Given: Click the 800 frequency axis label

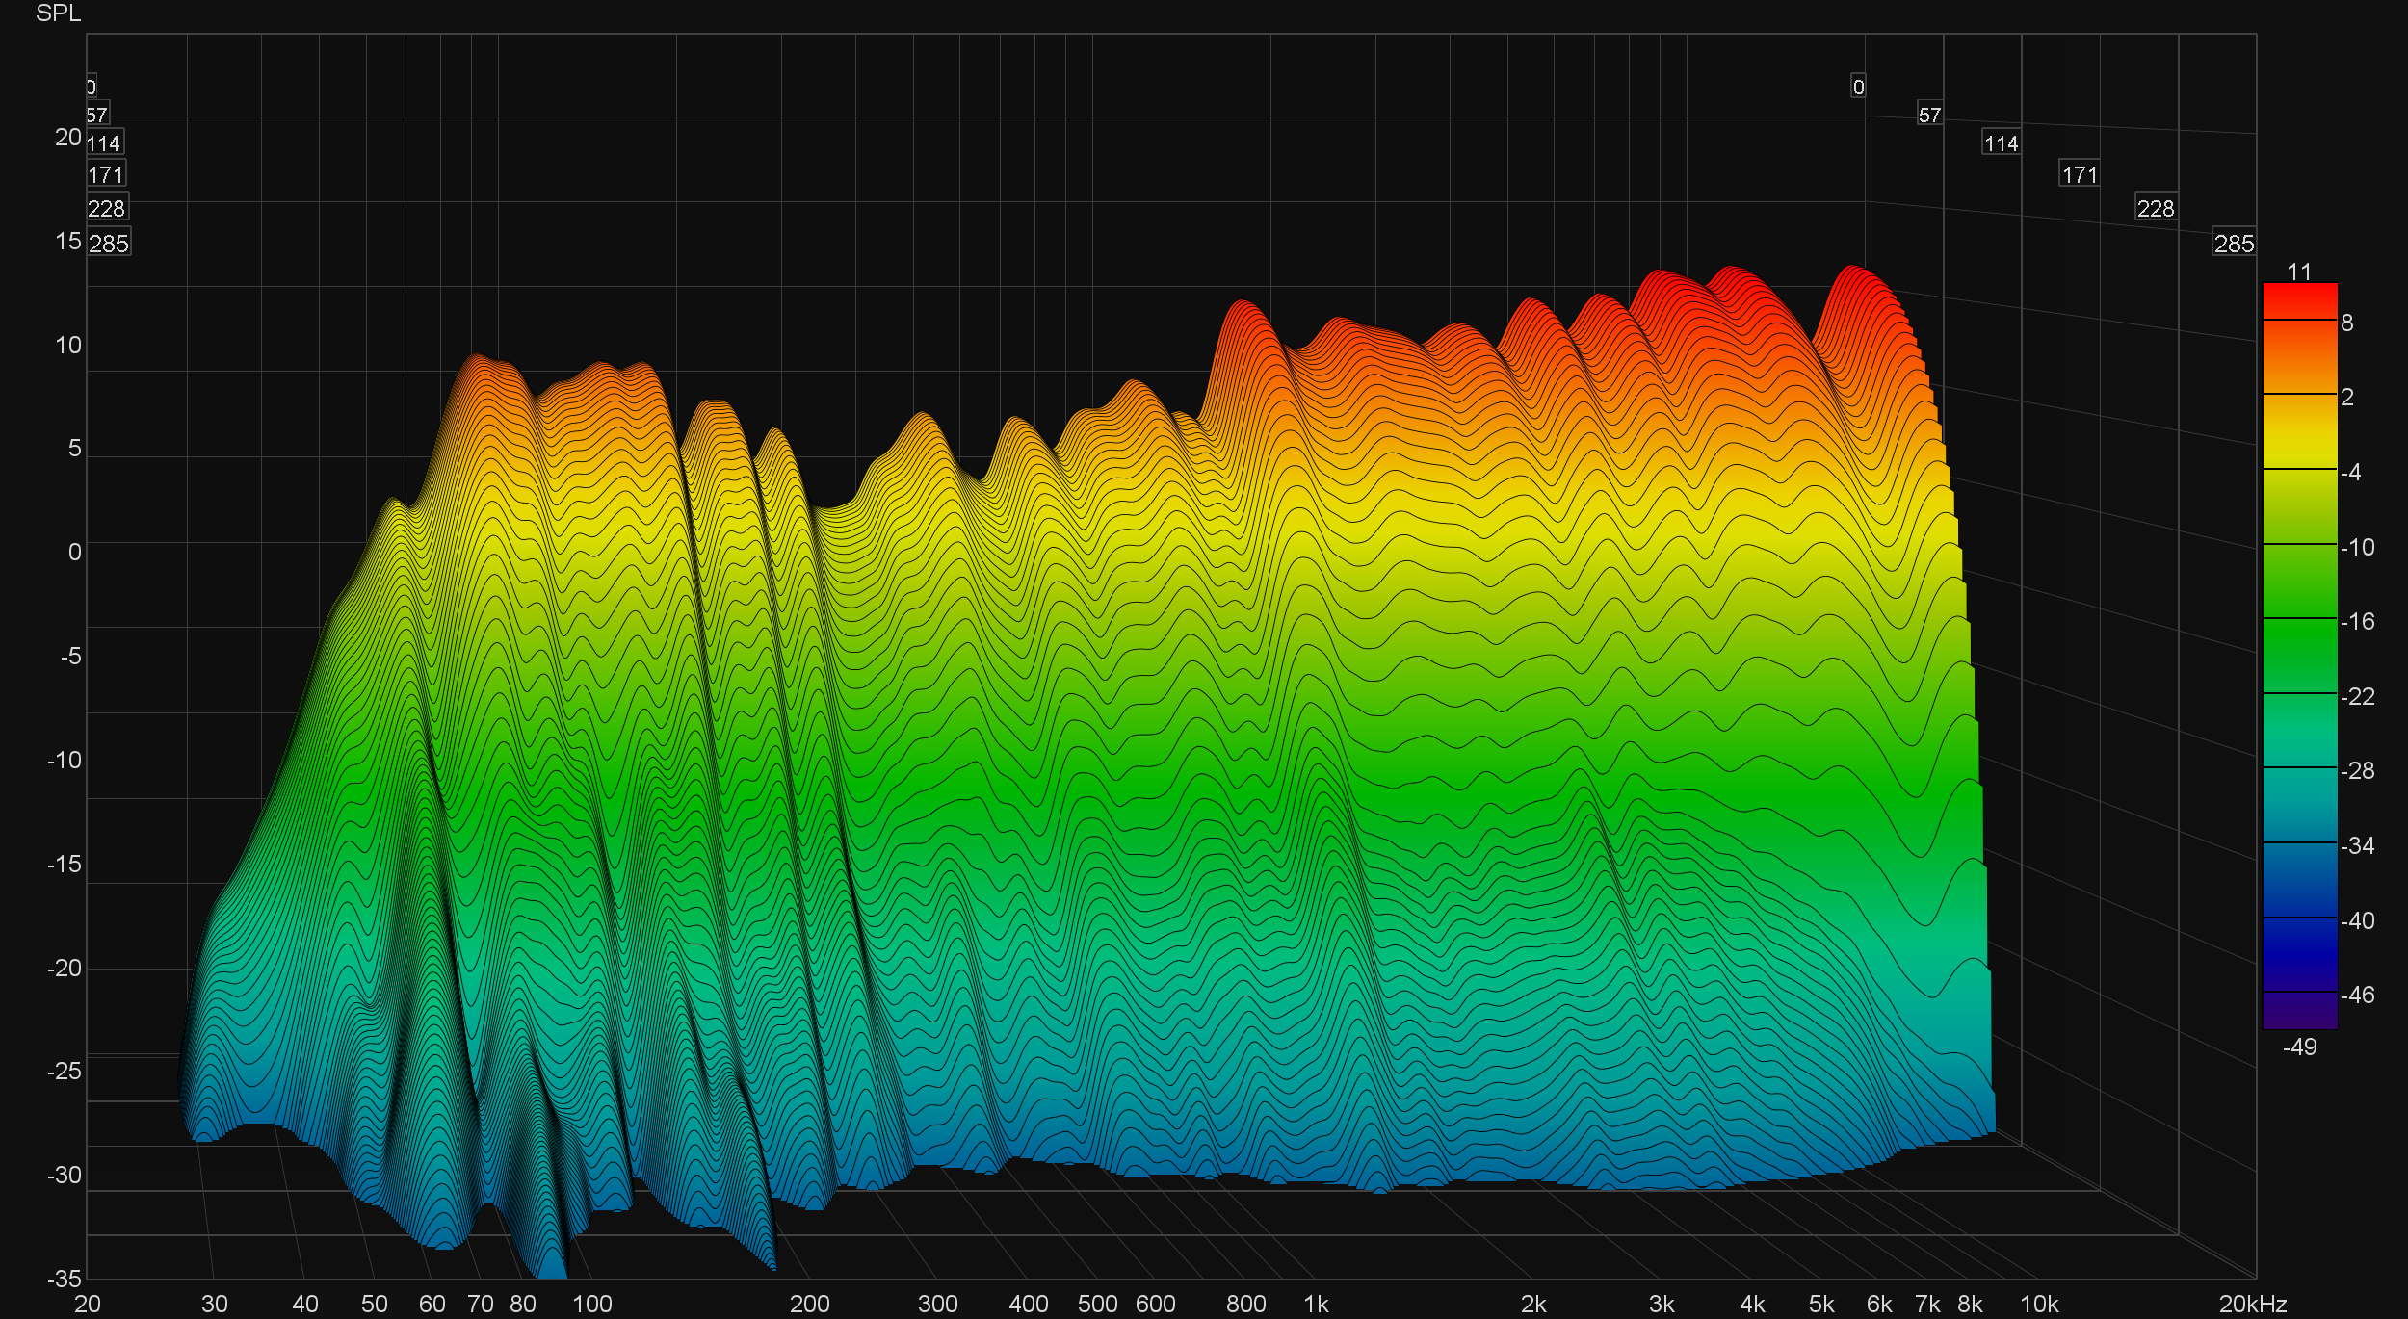Looking at the screenshot, I should click(1245, 1304).
